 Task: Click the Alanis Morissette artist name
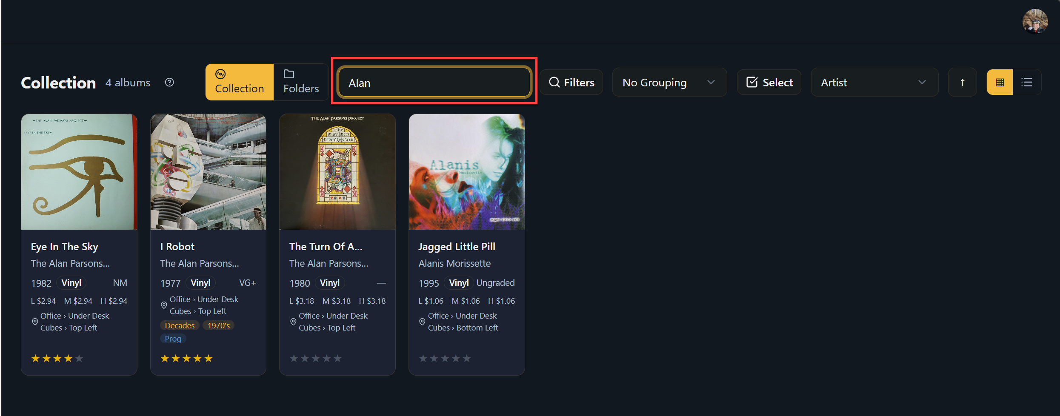(x=455, y=264)
